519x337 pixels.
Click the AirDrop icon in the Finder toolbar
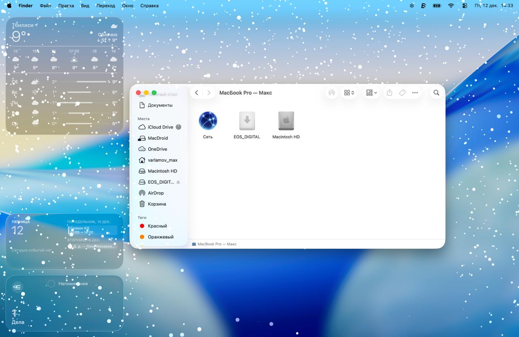332,93
